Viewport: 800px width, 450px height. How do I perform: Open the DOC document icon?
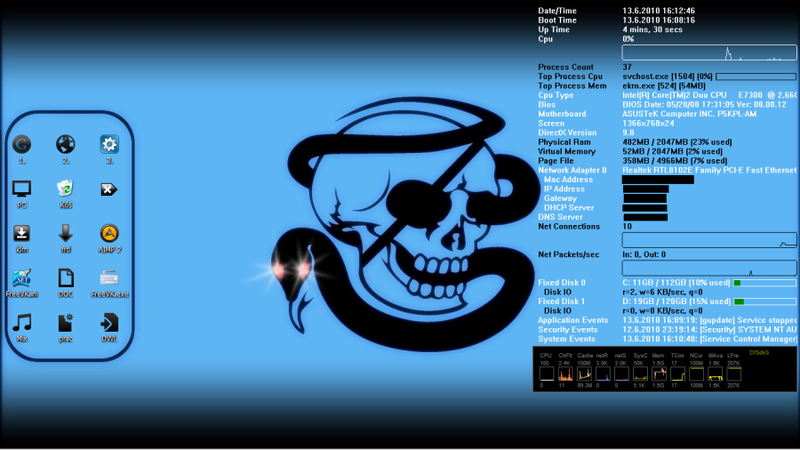tap(66, 277)
